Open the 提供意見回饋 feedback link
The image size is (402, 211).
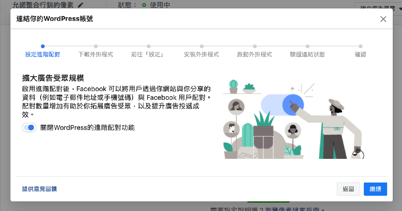tap(39, 189)
